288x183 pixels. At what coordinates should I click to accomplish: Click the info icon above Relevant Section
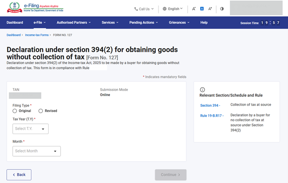(202, 90)
